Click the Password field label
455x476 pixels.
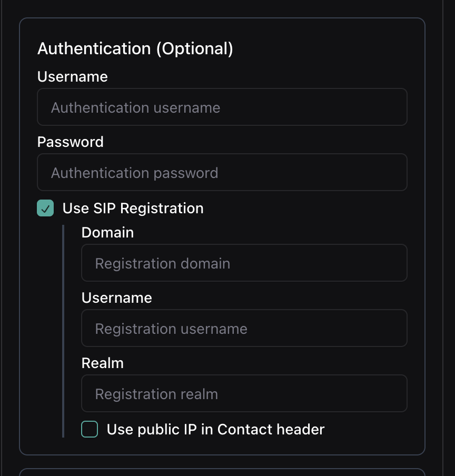point(70,142)
